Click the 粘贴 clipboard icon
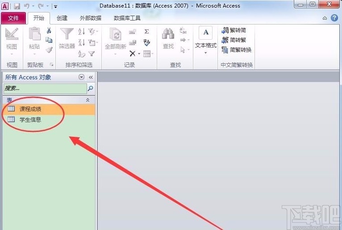This screenshot has height=230, width=342. [x=34, y=34]
